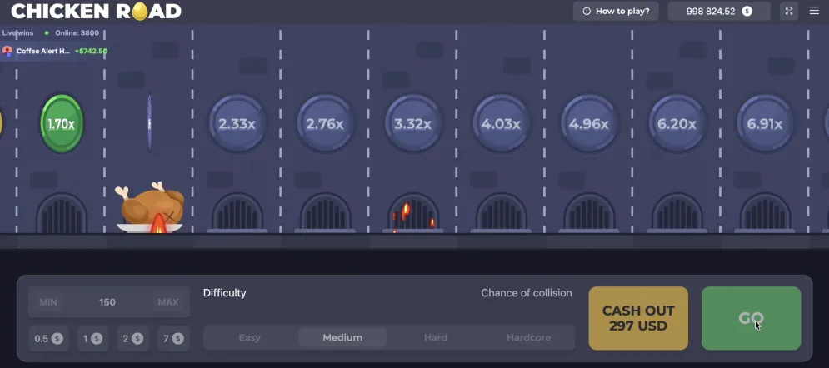Set bet to MAX
Image resolution: width=829 pixels, height=368 pixels.
[x=167, y=302]
